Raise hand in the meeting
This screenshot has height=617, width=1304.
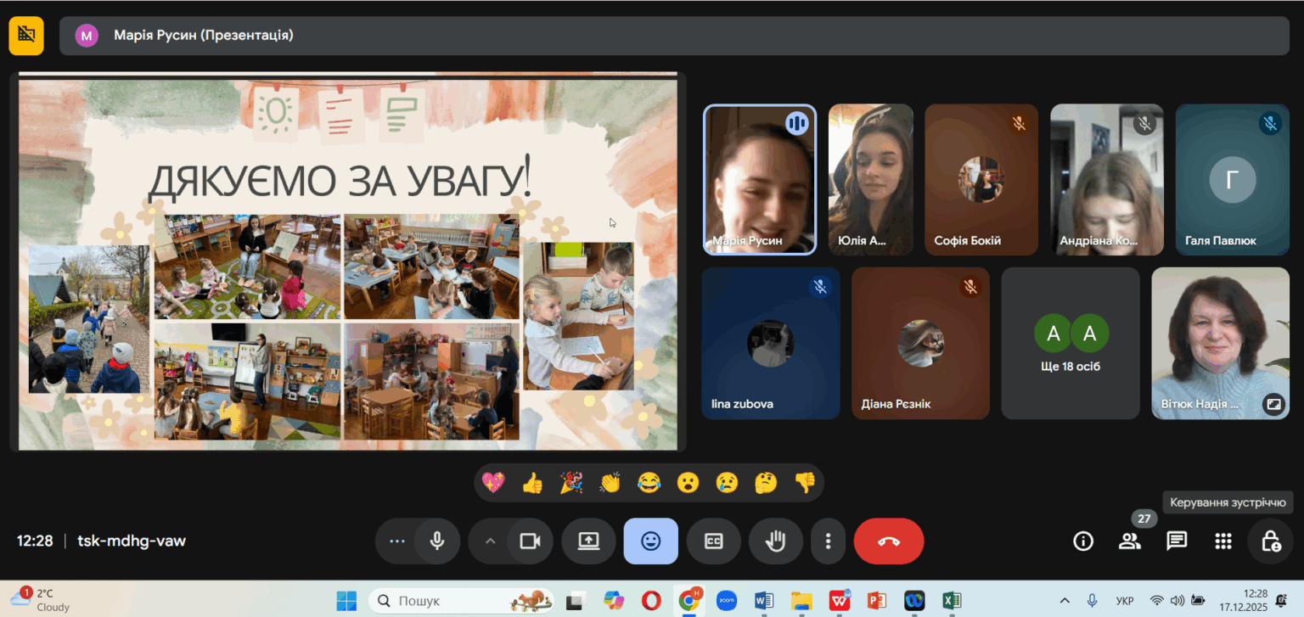point(775,541)
